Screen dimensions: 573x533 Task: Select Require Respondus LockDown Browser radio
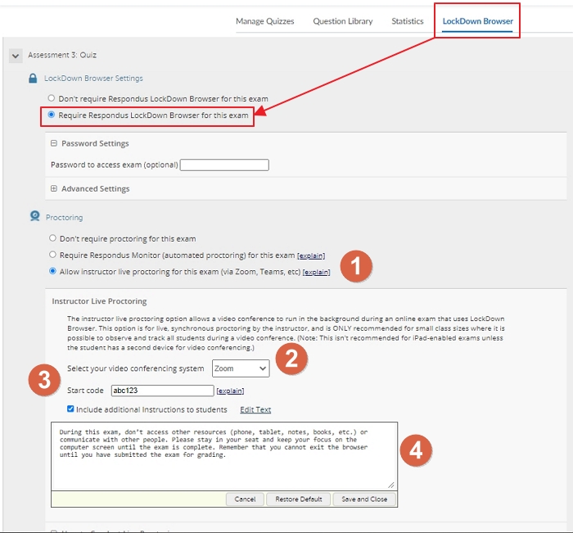tap(51, 115)
